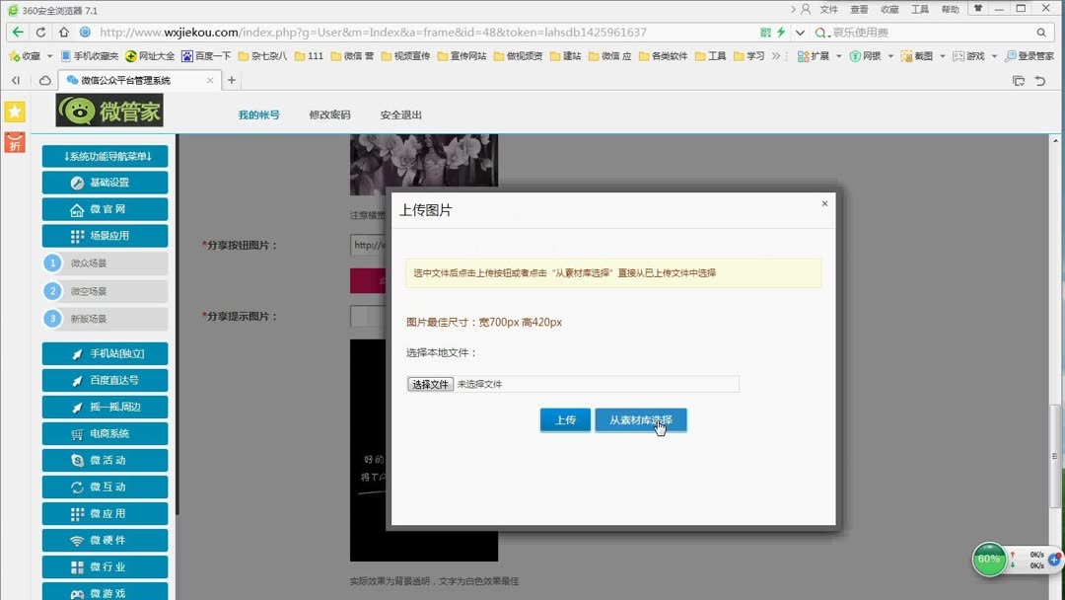Open the 微游戏 game section icon

point(77,593)
